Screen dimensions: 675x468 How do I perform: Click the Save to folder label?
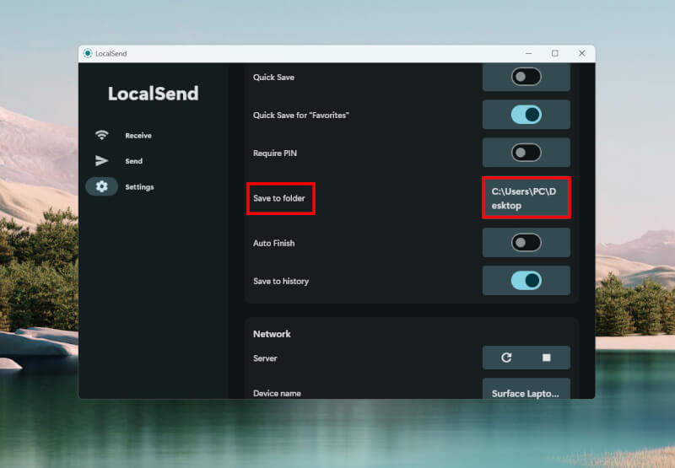coord(279,198)
